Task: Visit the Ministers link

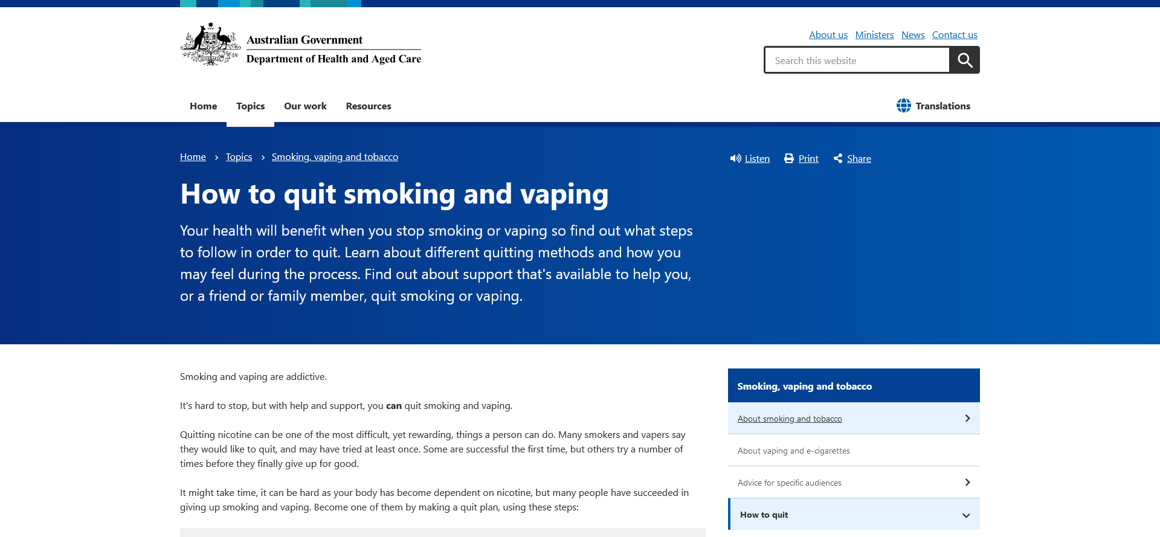Action: click(874, 35)
